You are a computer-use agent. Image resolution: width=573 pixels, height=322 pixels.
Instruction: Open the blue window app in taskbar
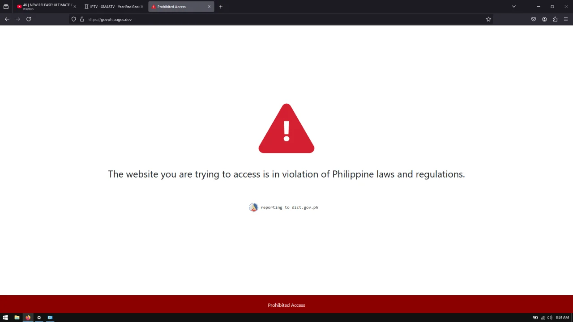[50, 318]
